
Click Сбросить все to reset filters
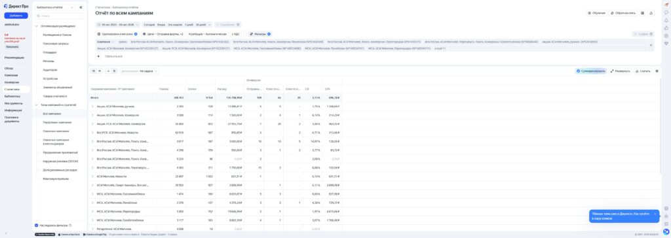pos(114,56)
